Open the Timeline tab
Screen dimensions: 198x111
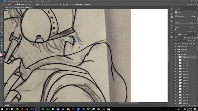(x=7, y=105)
